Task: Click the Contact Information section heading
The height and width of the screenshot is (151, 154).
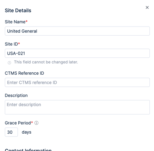Action: (28, 150)
